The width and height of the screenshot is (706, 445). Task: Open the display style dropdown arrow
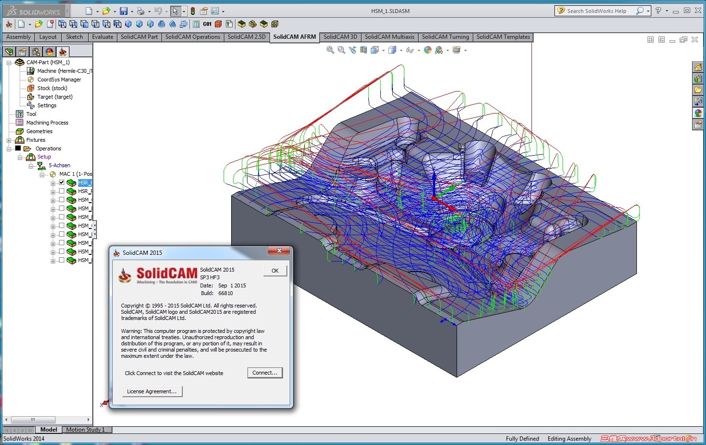[x=401, y=50]
